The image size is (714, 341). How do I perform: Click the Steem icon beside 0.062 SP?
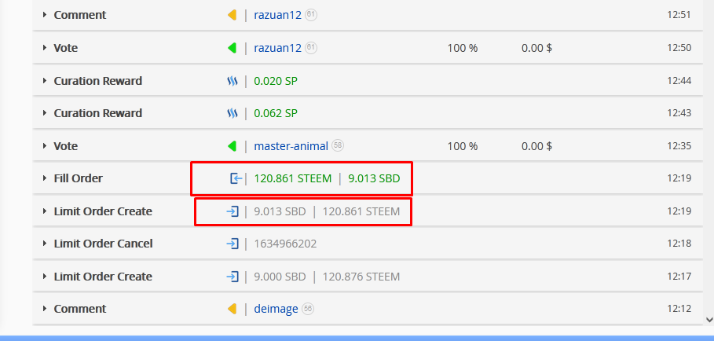tap(233, 113)
